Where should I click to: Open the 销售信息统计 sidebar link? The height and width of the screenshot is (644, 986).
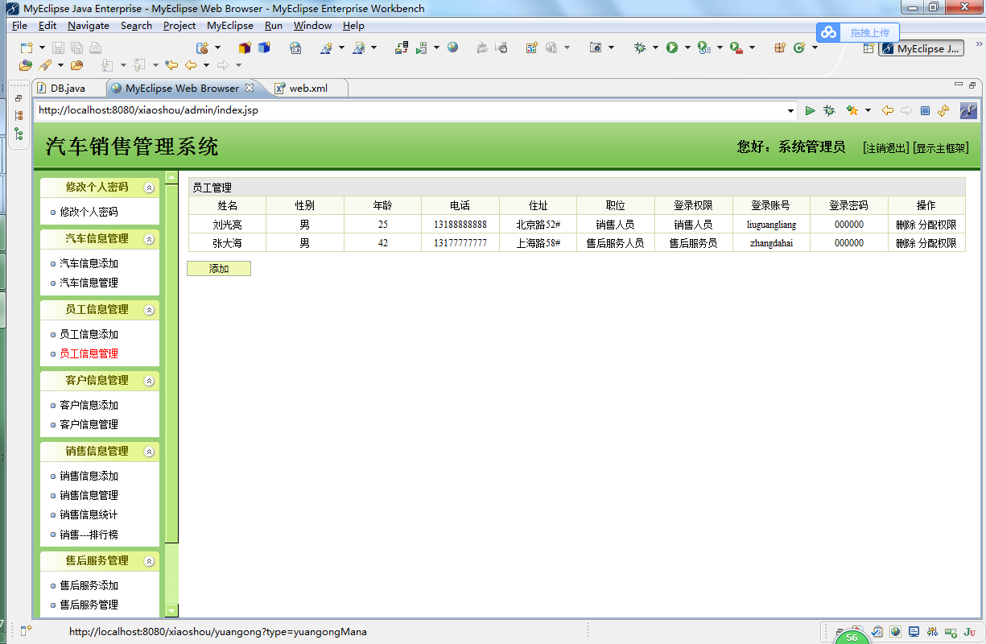click(x=89, y=514)
